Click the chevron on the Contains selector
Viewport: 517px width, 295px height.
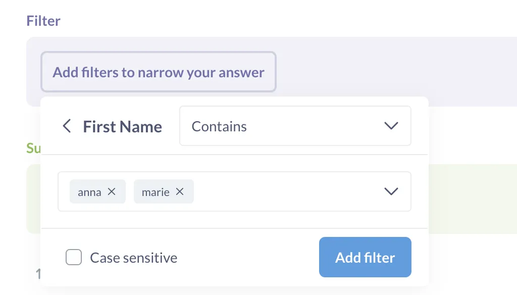391,126
